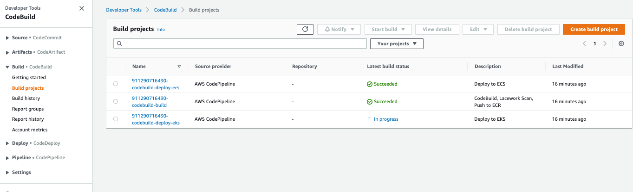Focus the build projects search field
The width and height of the screenshot is (633, 192).
pos(240,43)
